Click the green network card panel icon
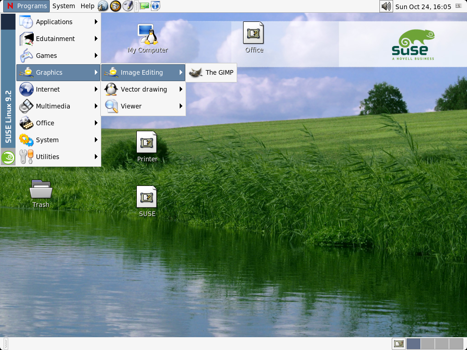 145,6
